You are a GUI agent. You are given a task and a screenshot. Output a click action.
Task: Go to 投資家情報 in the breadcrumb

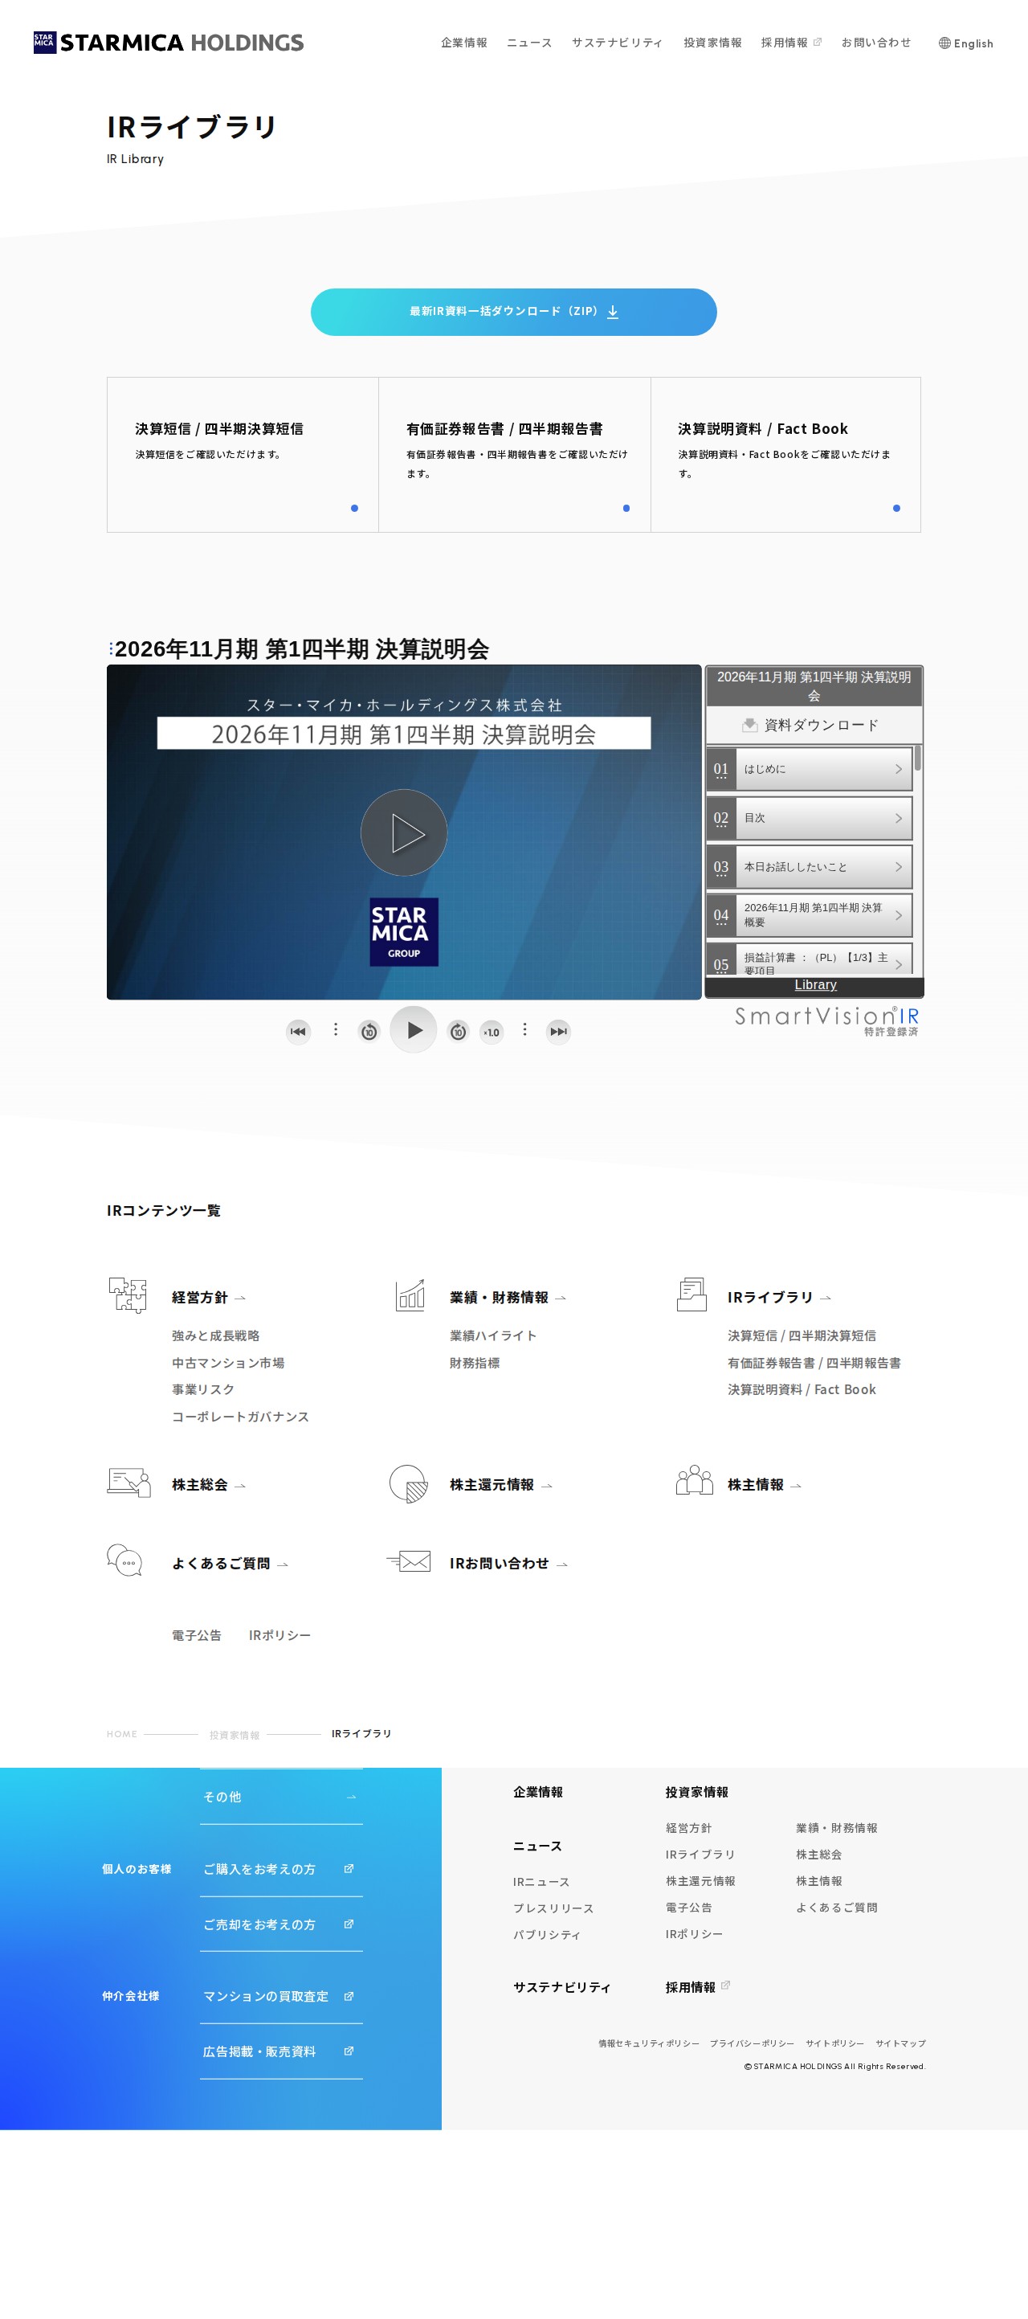point(235,1735)
